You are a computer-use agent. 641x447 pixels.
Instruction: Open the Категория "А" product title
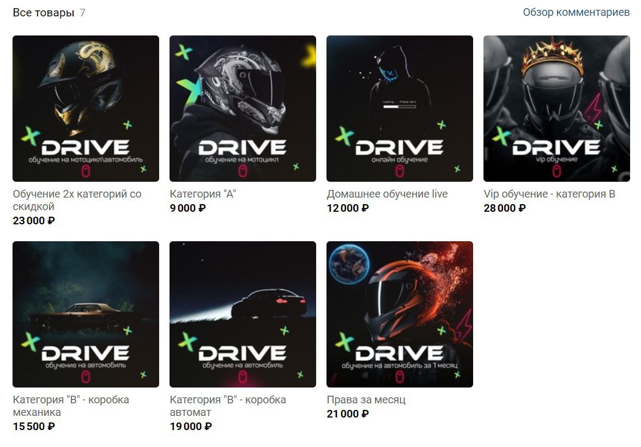pos(203,194)
